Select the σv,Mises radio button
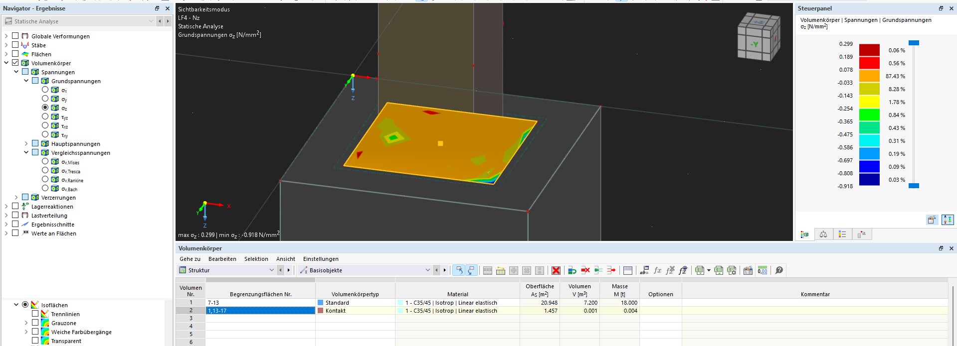 45,161
